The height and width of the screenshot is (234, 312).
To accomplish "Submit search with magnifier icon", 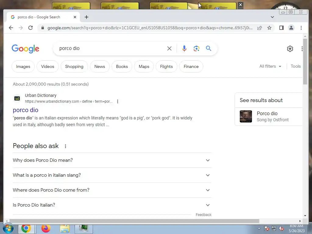I will pos(208,48).
